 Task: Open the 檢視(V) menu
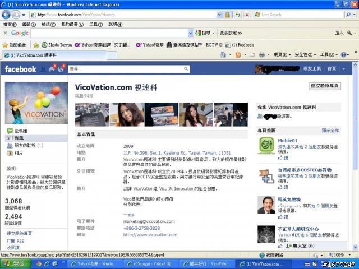pos(49,25)
